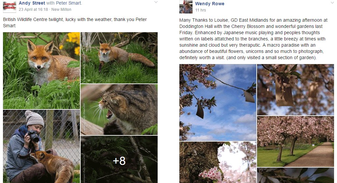Click Andy Street's profile picture
337x183 pixels.
click(9, 7)
